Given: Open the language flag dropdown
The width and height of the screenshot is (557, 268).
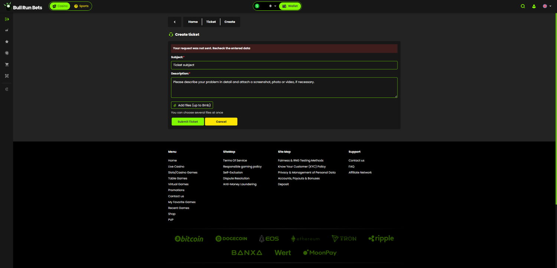Looking at the screenshot, I should pyautogui.click(x=547, y=6).
